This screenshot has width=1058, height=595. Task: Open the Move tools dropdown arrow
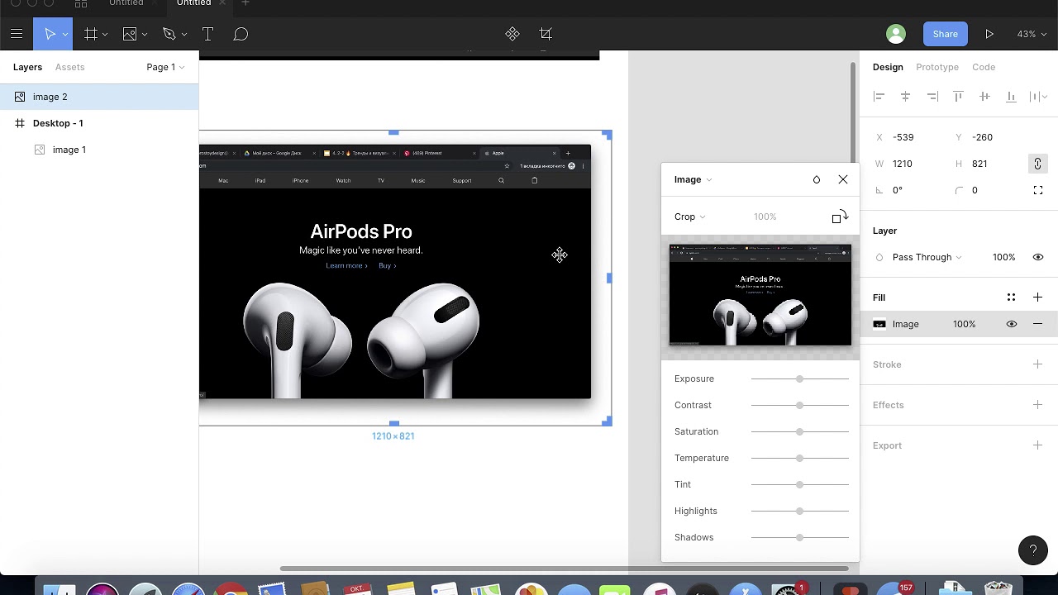(65, 35)
